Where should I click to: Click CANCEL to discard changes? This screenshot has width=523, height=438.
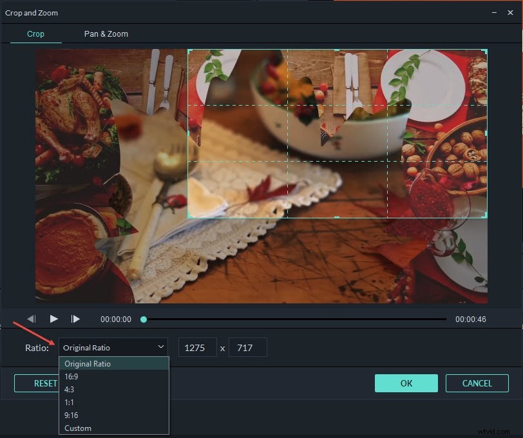[x=477, y=383]
